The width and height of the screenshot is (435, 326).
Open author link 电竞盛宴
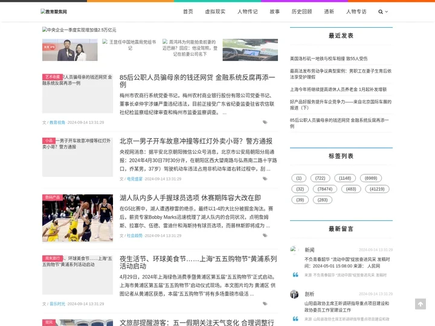pos(135,179)
